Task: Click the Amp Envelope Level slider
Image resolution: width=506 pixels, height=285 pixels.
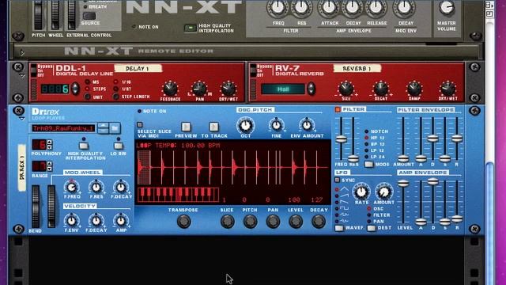Action: tap(403, 184)
